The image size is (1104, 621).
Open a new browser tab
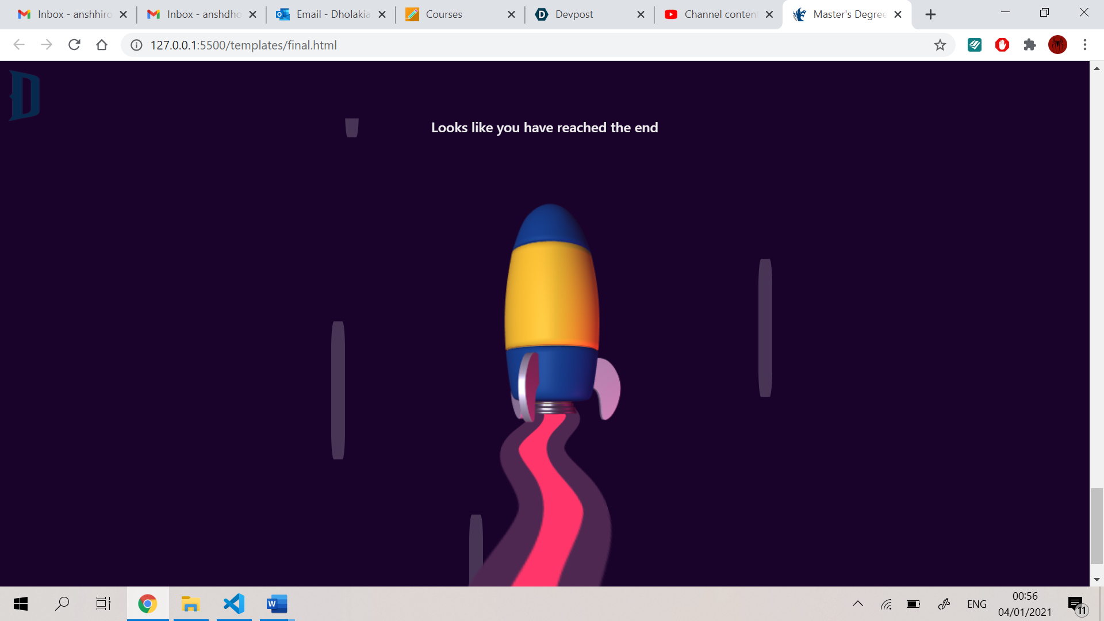point(930,14)
